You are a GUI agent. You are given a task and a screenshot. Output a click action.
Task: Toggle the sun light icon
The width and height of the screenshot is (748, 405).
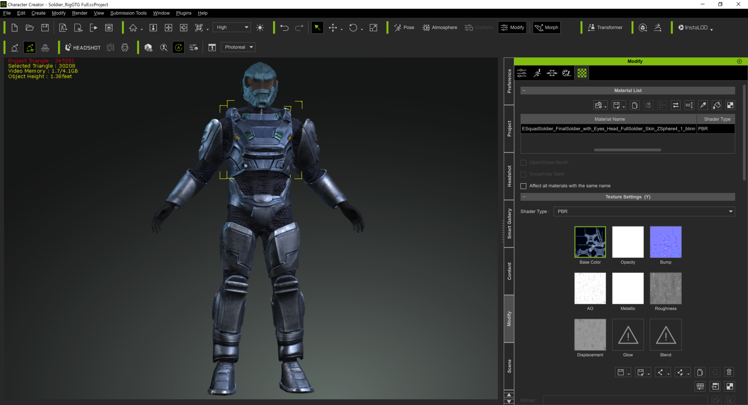(x=260, y=28)
